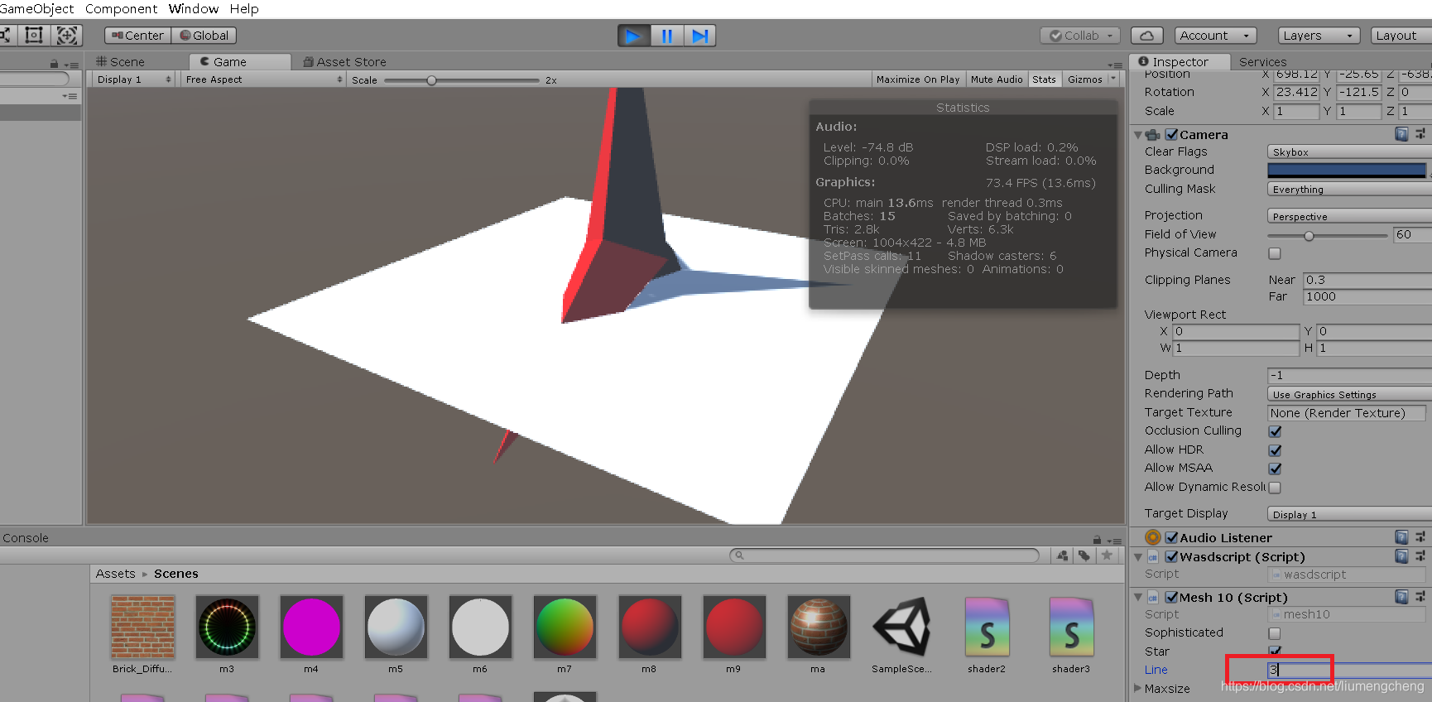Open Audio Listener help icon
The height and width of the screenshot is (702, 1432).
coord(1401,537)
